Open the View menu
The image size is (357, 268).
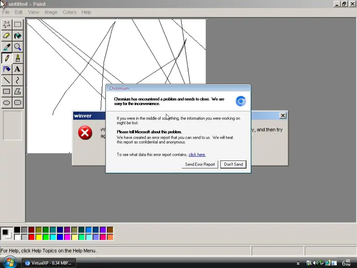pos(33,12)
